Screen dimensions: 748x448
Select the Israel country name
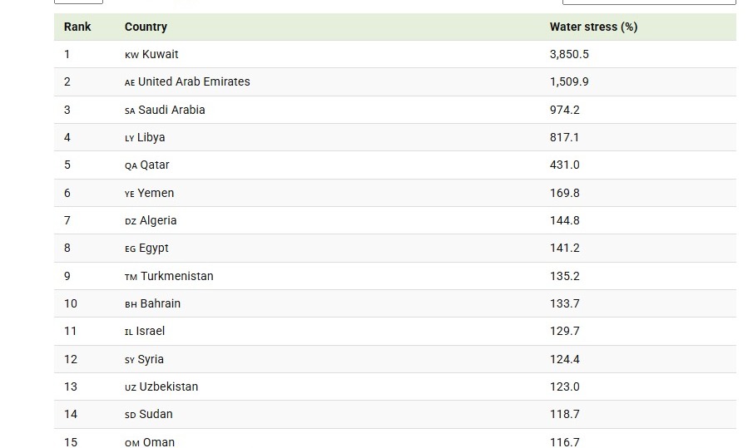tap(151, 331)
